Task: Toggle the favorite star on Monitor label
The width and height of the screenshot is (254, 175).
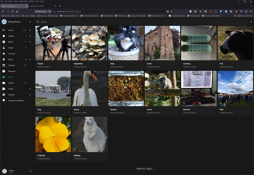Action: click(184, 103)
